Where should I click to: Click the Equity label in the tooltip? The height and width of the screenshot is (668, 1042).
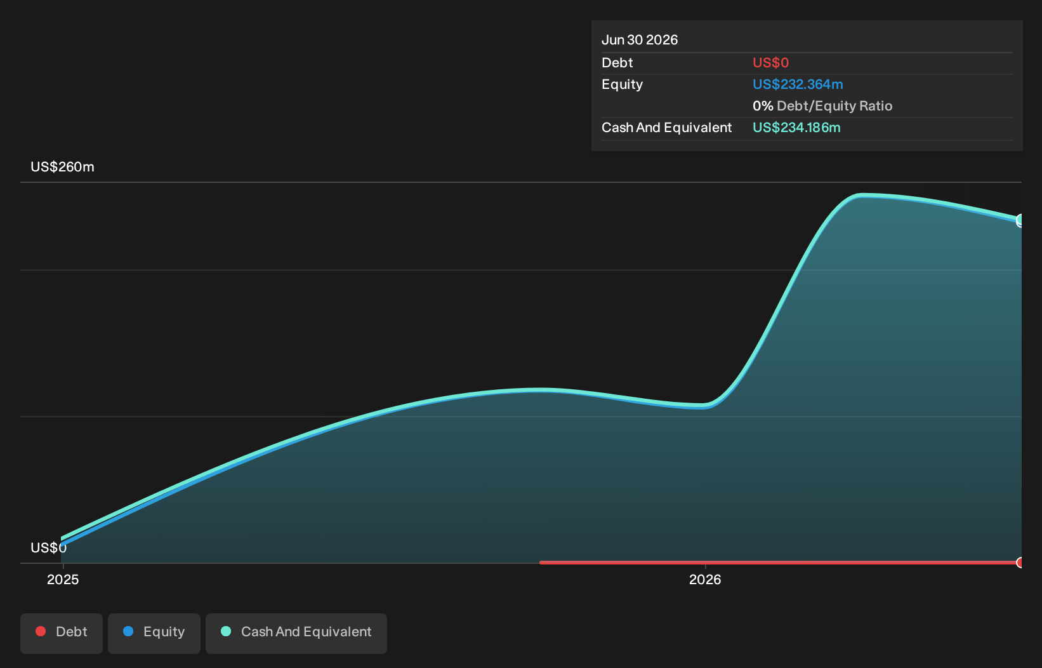click(x=622, y=84)
